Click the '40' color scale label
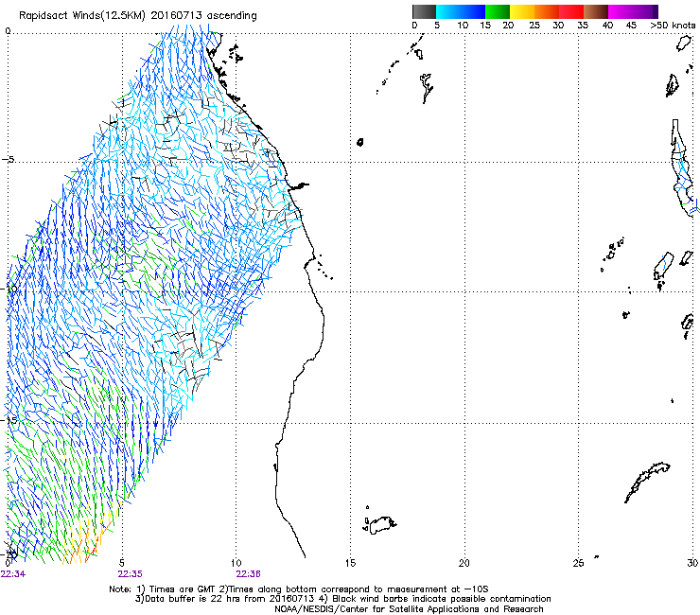The image size is (700, 615). pyautogui.click(x=607, y=26)
